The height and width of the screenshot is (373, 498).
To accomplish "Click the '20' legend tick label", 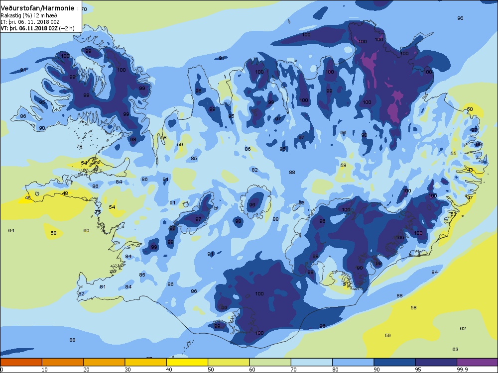I will (x=86, y=370).
